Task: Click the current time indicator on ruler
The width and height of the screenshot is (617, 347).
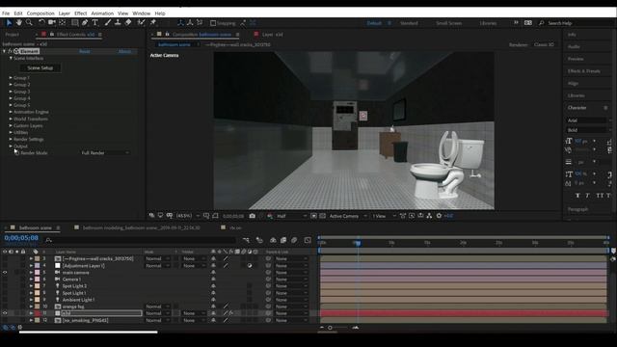Action: (358, 243)
